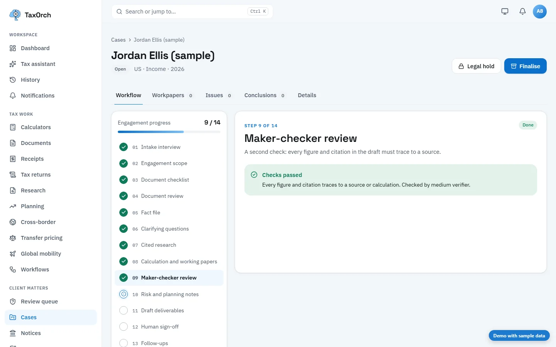Screen dimensions: 556x347
Task: Open Global mobility section
Action: point(51,254)
